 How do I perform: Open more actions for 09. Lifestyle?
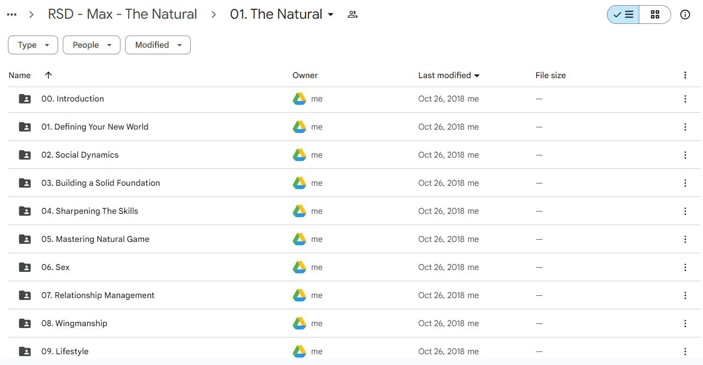pyautogui.click(x=685, y=351)
